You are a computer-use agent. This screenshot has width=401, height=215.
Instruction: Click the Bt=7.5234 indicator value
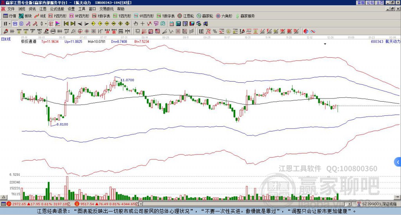click(x=142, y=42)
